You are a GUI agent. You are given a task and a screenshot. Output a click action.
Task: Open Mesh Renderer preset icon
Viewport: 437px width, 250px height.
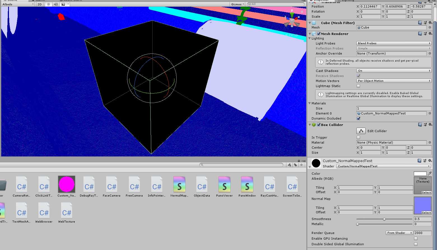(425, 34)
